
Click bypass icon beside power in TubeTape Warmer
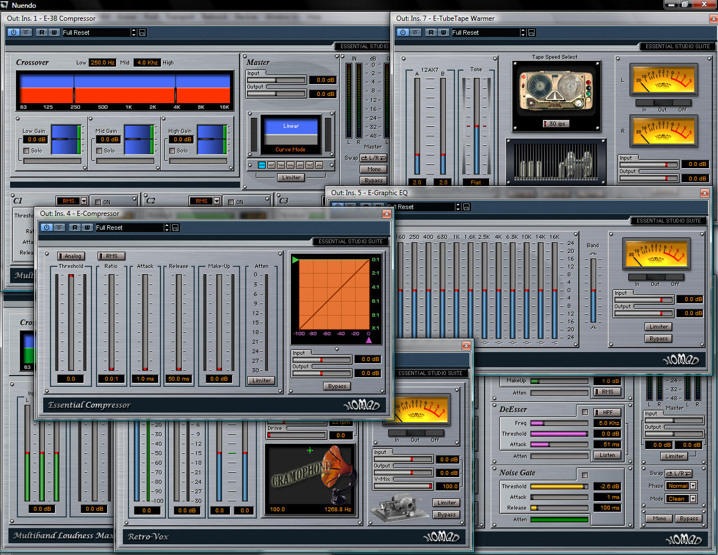pos(416,33)
